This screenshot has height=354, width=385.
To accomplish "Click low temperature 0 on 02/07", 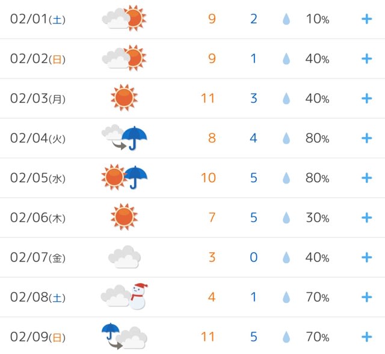I will point(254,257).
